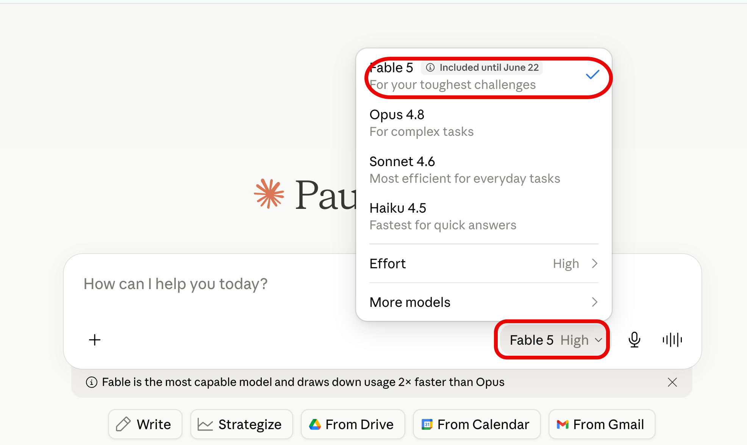
Task: Click the Gmail icon
Action: pos(563,425)
